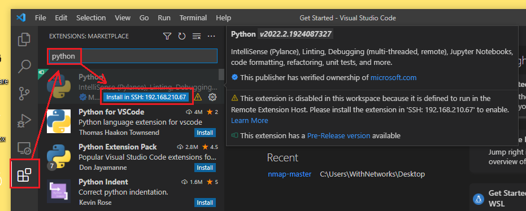Screen dimensions: 526x211
Task: Click Install in SSH: 192.168.210.67 button
Action: point(146,97)
